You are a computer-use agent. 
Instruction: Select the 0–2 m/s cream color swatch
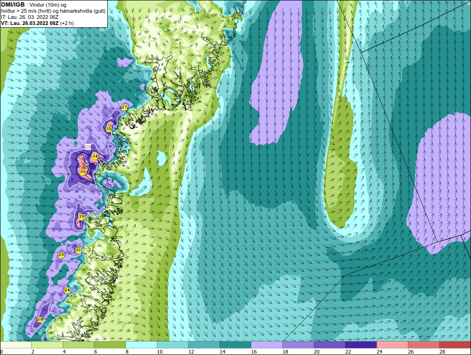pyautogui.click(x=16, y=345)
